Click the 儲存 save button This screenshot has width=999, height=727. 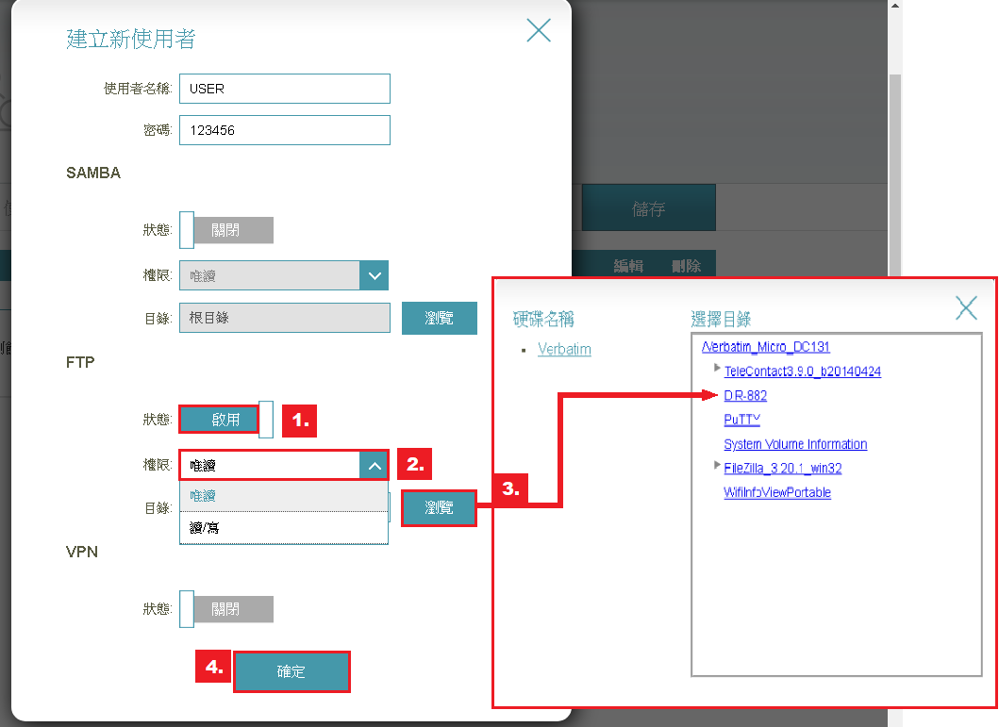pyautogui.click(x=648, y=209)
